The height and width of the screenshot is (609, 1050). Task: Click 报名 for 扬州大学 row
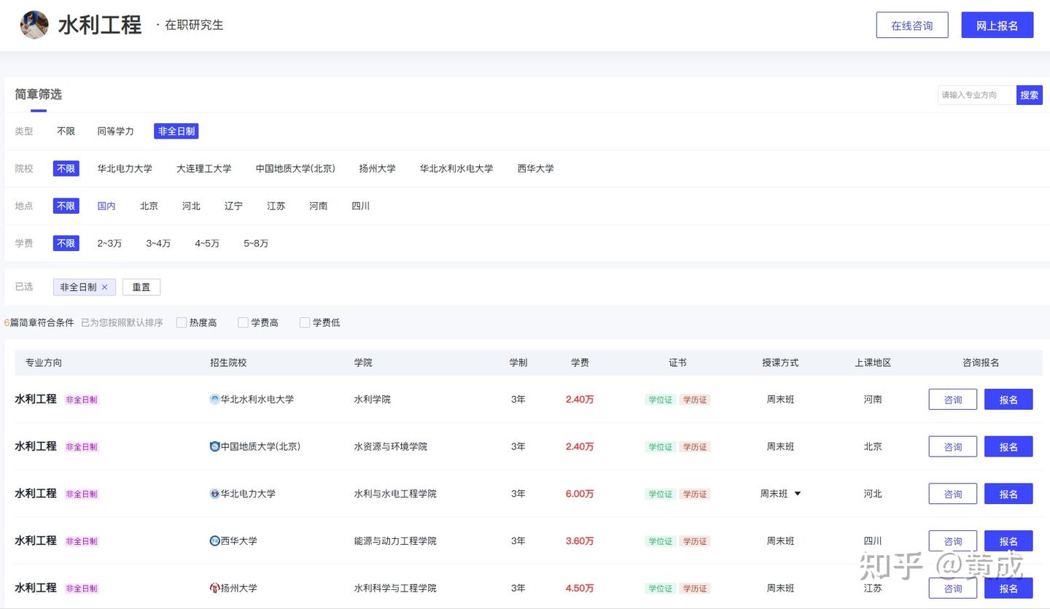(1008, 588)
